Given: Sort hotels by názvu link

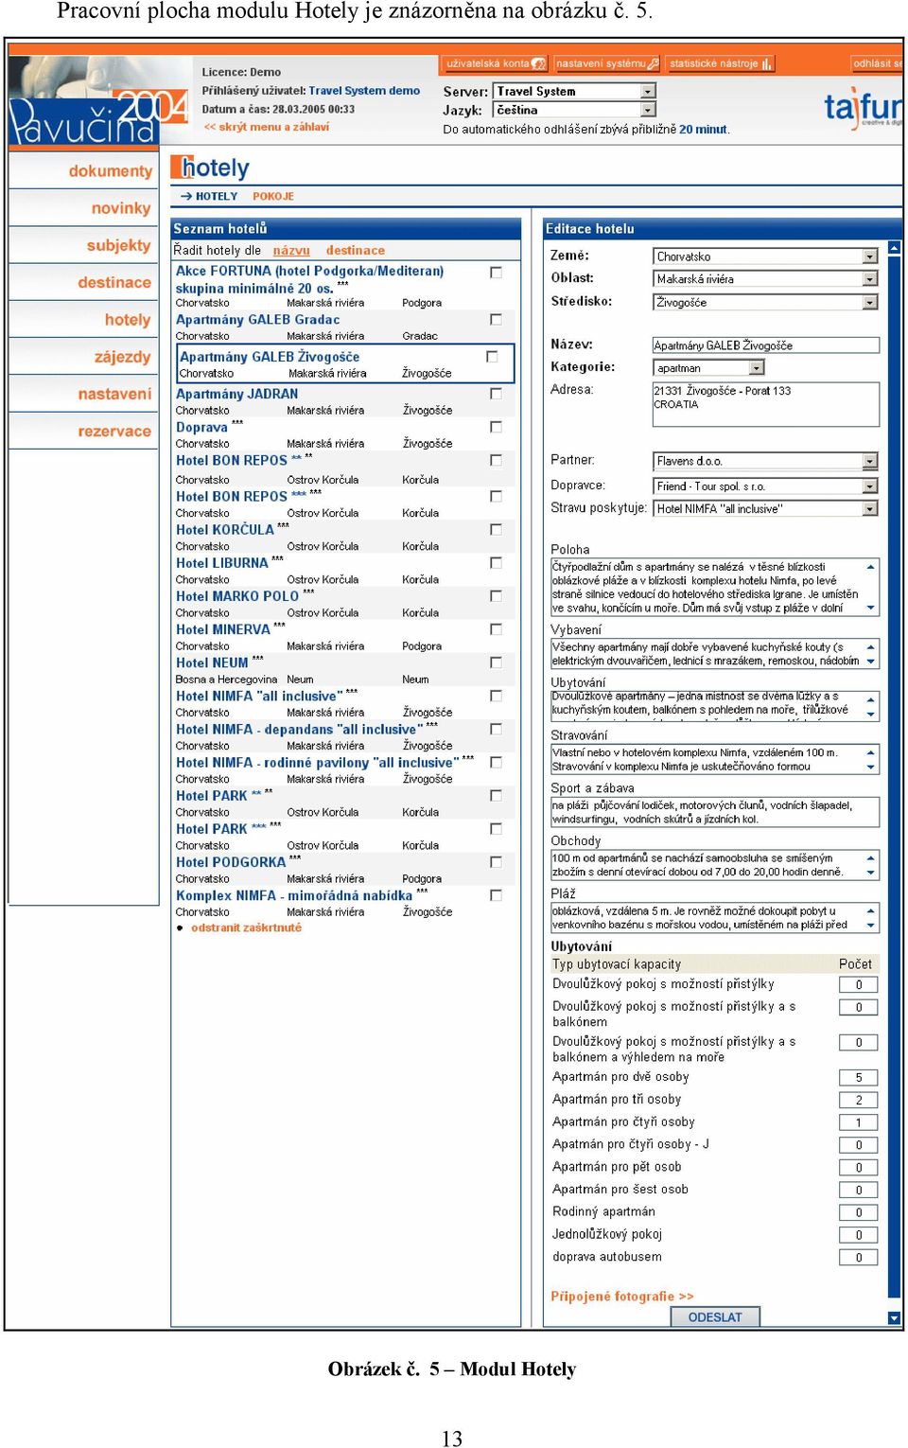Looking at the screenshot, I should tap(291, 251).
